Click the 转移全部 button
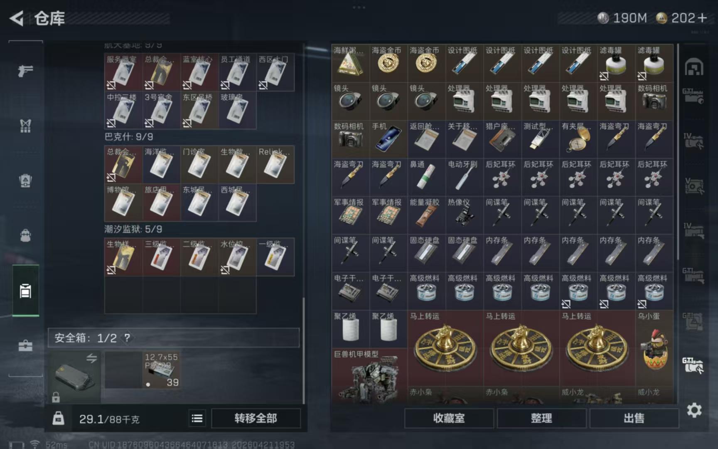The image size is (718, 449). tap(256, 418)
